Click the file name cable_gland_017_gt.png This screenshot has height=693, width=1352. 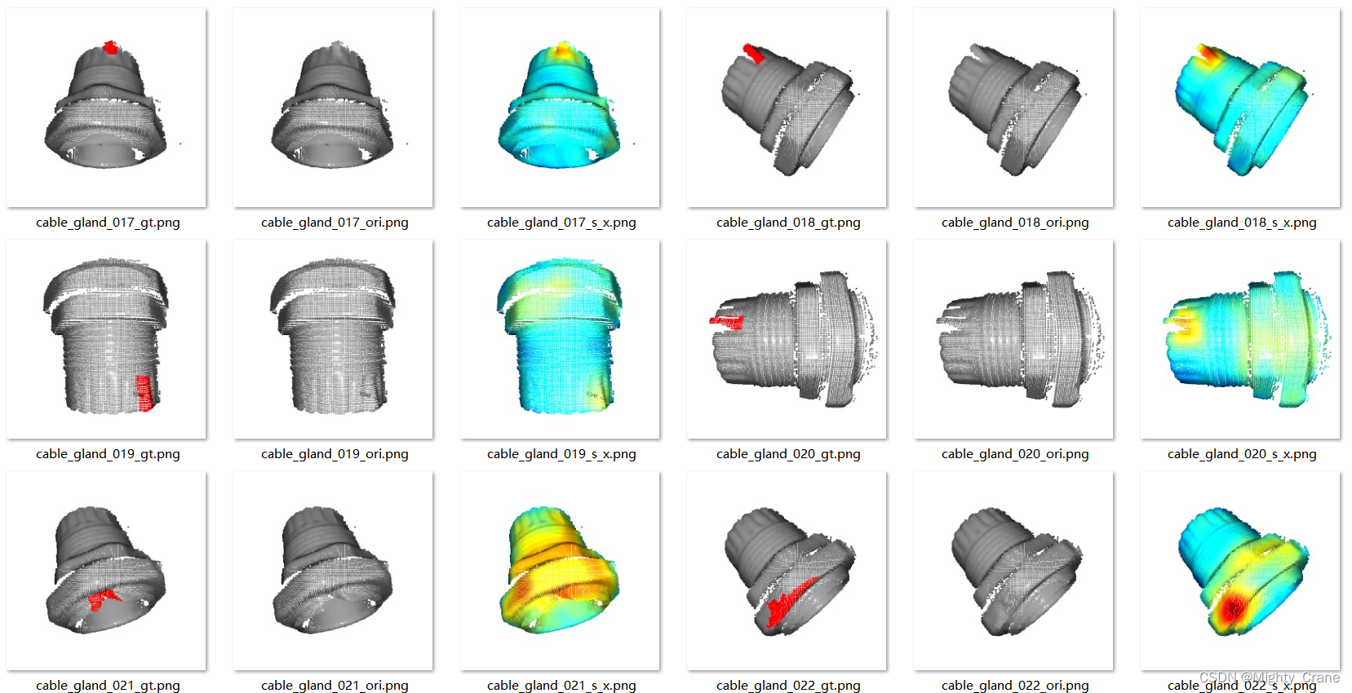pyautogui.click(x=108, y=223)
